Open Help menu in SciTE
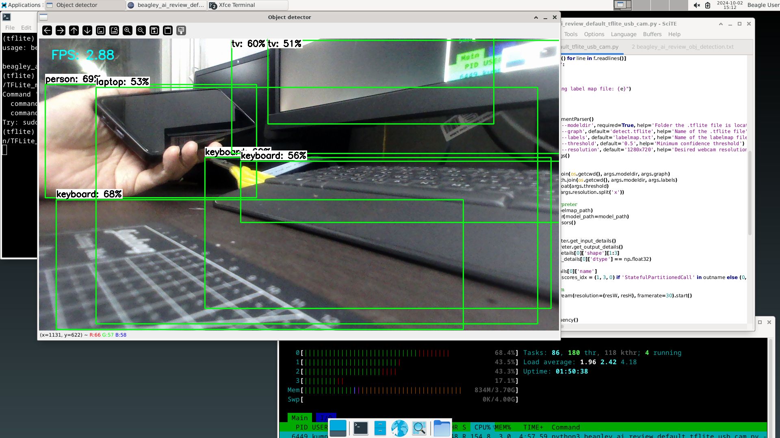Screen dimensions: 780x438 (674, 34)
